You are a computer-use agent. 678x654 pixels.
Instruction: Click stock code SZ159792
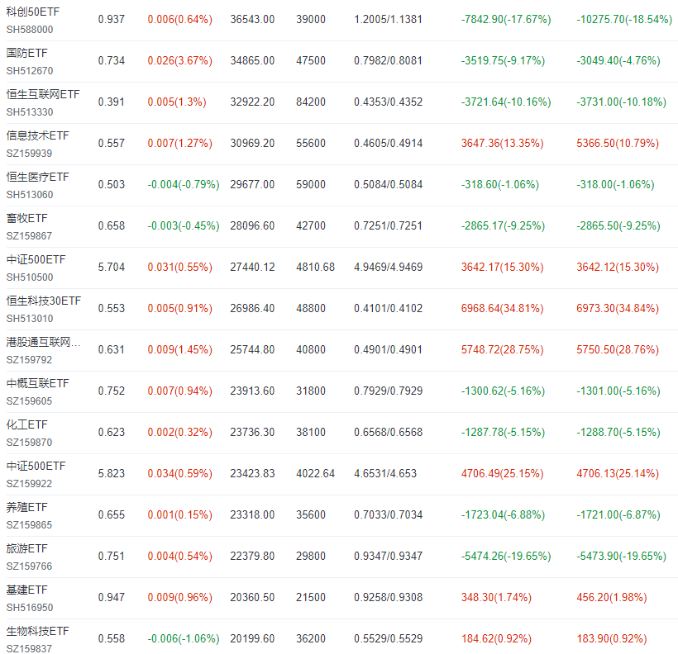[29, 360]
